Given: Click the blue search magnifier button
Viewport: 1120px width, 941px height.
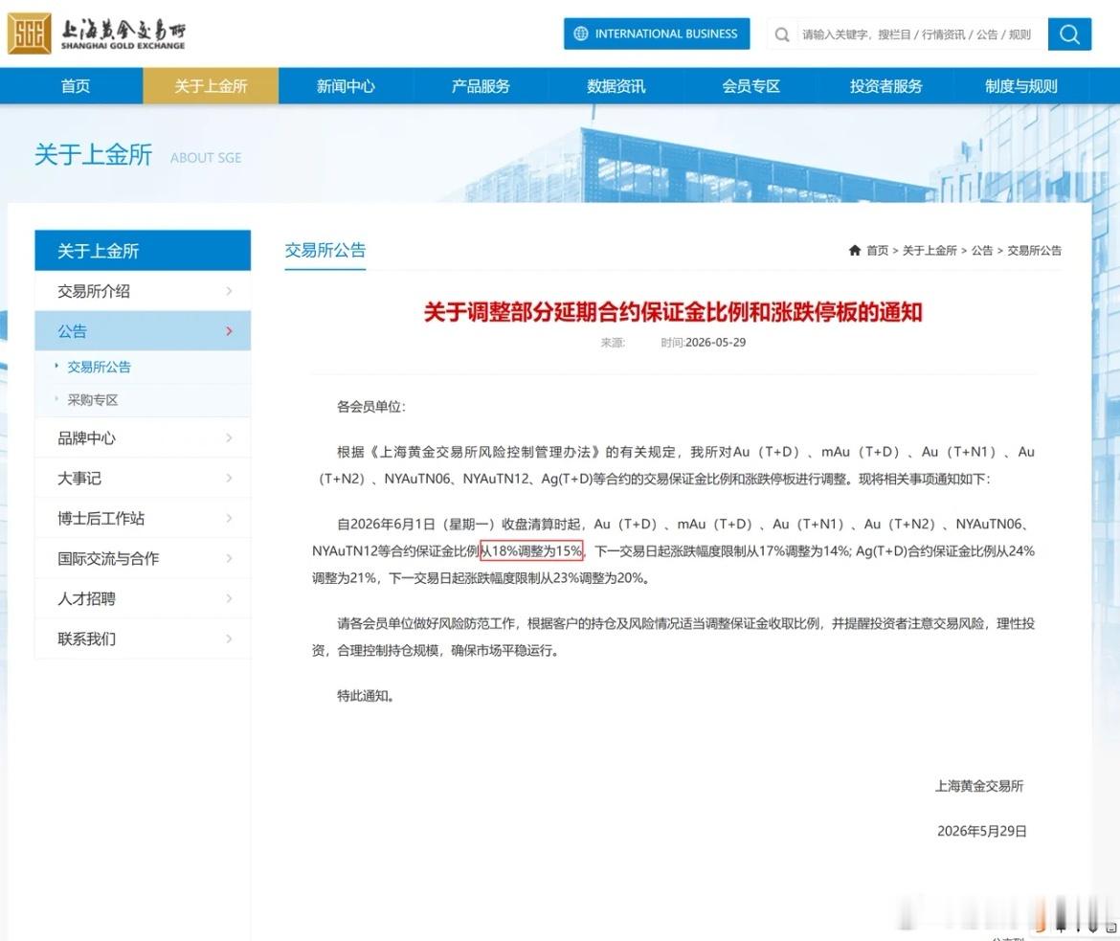Looking at the screenshot, I should click(1069, 34).
